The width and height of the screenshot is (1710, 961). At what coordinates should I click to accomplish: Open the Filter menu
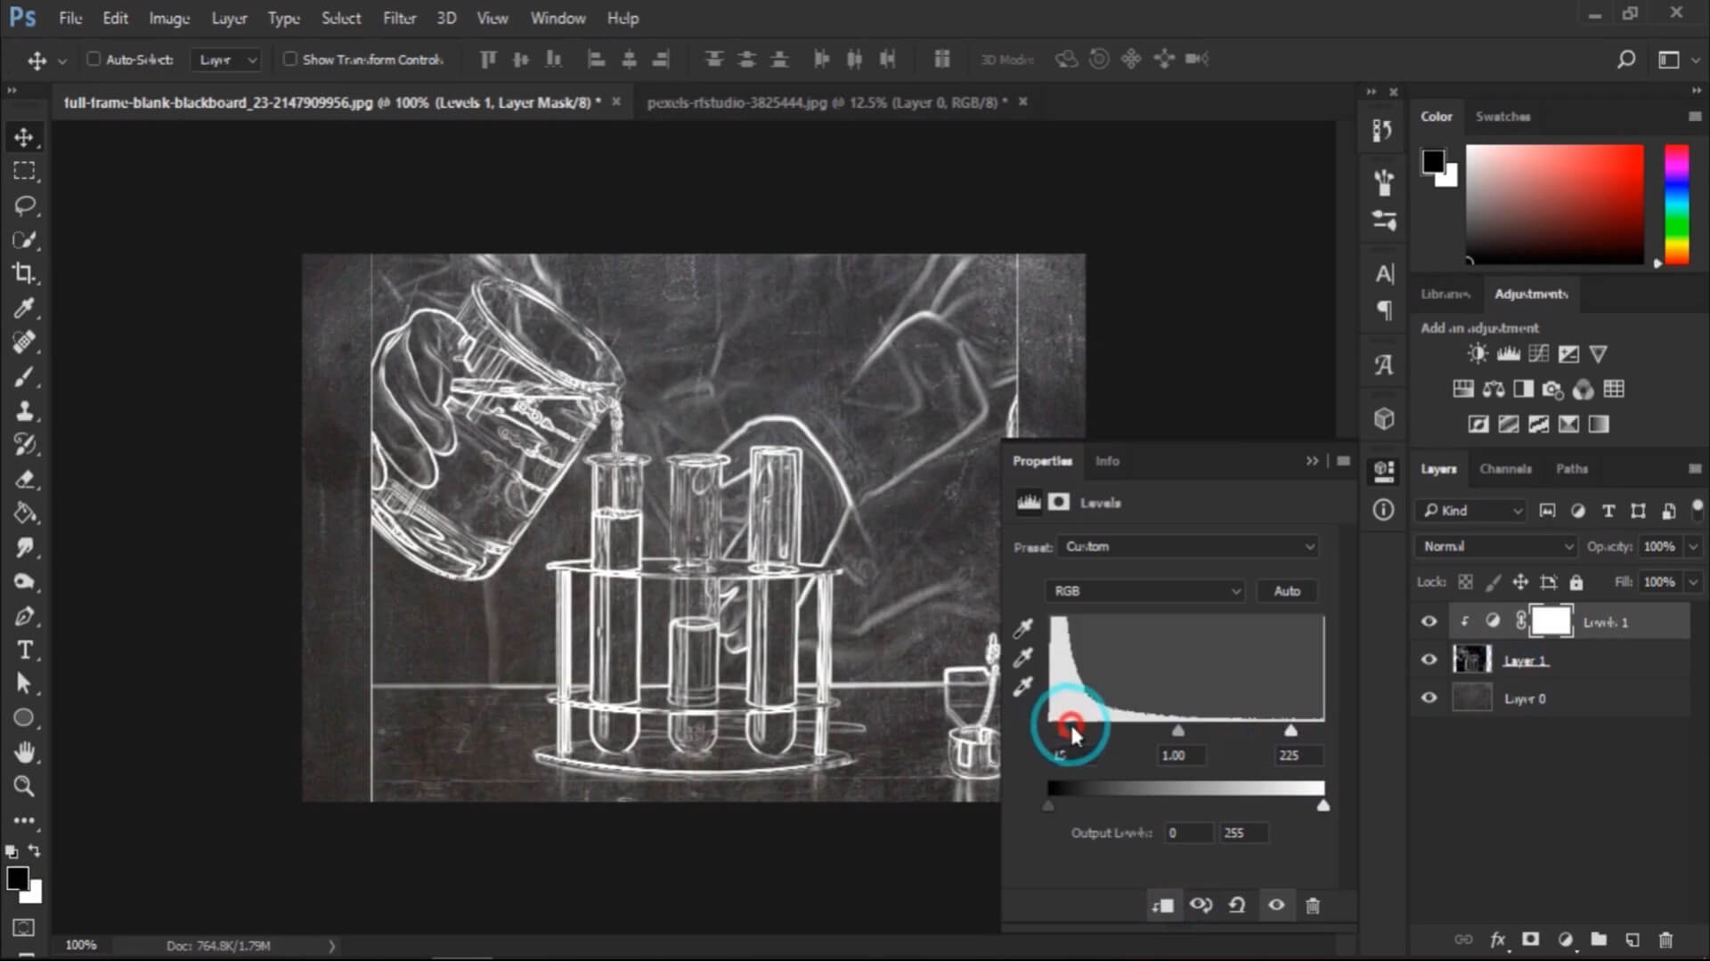point(398,18)
